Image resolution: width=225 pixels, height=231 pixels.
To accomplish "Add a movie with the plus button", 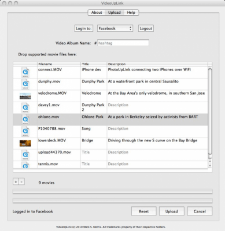I will [x=16, y=182].
